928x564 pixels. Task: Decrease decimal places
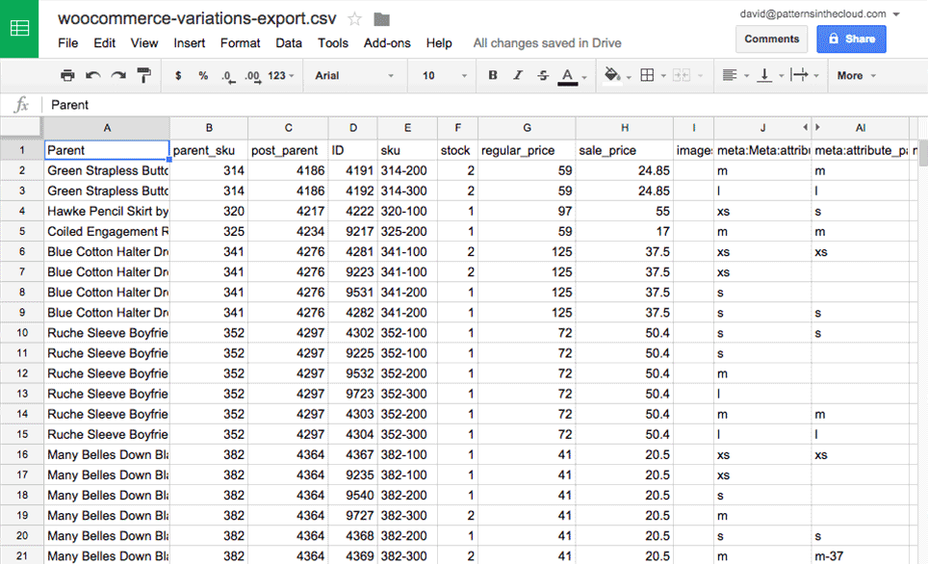point(228,76)
